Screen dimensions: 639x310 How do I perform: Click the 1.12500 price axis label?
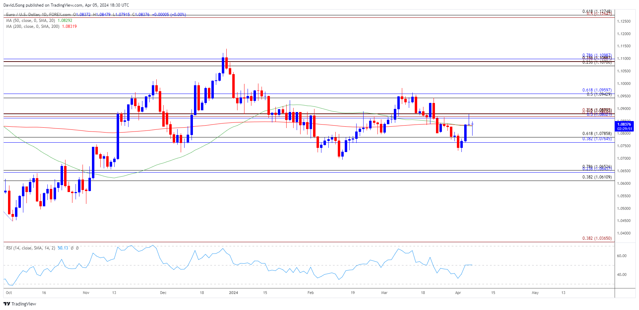click(x=624, y=22)
